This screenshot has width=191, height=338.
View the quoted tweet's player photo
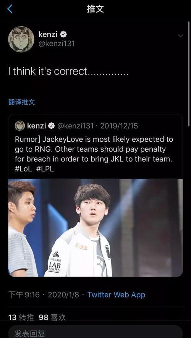click(x=95, y=228)
